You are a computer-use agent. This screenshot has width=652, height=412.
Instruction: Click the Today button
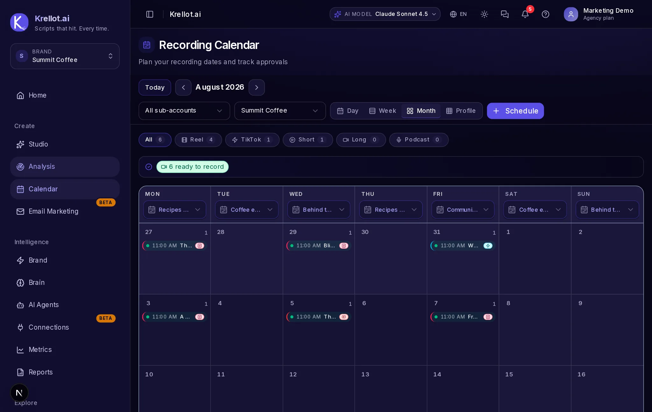[x=155, y=87]
